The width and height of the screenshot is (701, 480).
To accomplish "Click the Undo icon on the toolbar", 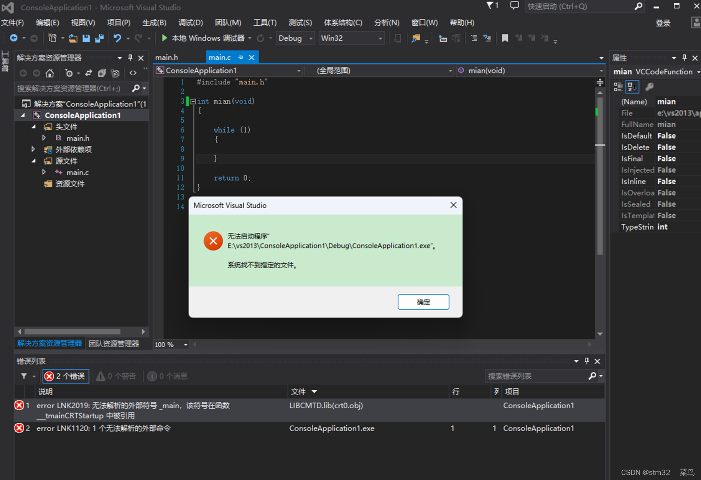I will point(117,38).
